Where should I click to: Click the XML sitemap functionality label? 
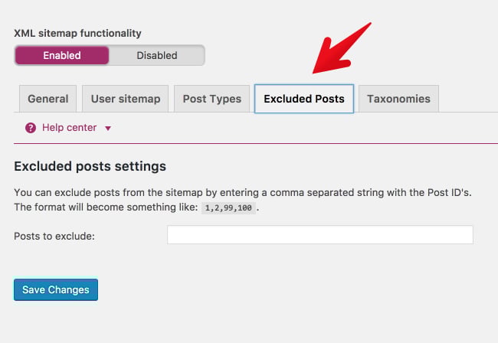click(x=77, y=33)
